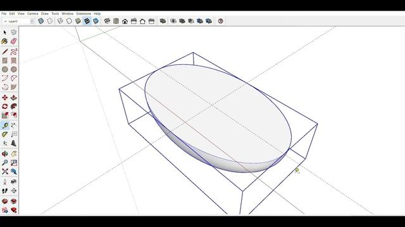405x227 pixels.
Task: Pick the Select arrow tool
Action: point(5,32)
